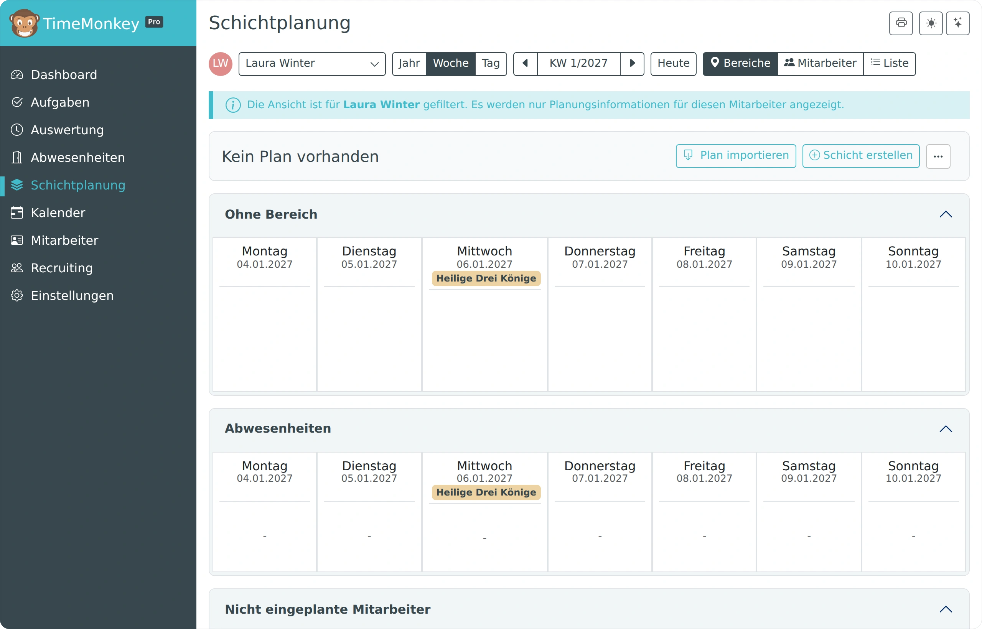Click the TimeMonkey monkey logo
The image size is (982, 629).
pyautogui.click(x=24, y=23)
